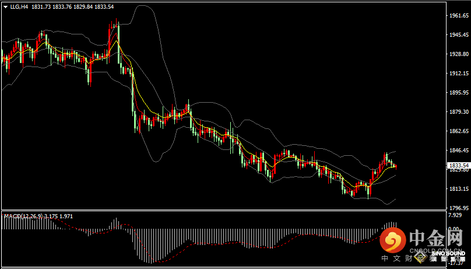Image resolution: width=471 pixels, height=269 pixels.
Task: Click the 1895.95 level on the price scale
Action: [458, 93]
